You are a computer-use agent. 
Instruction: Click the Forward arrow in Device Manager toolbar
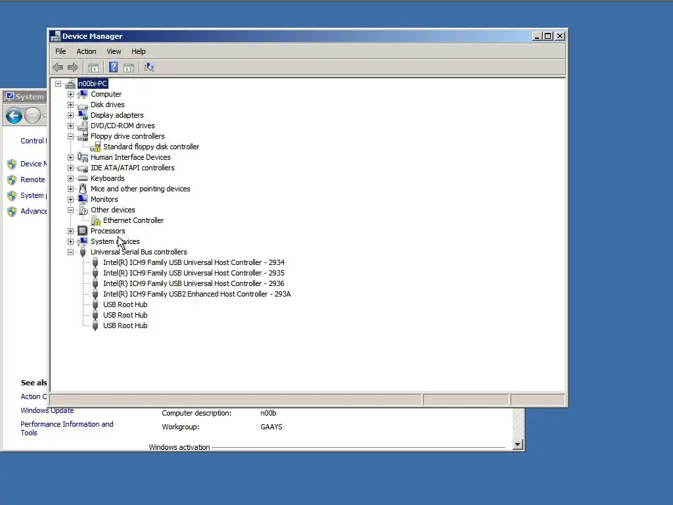[73, 68]
